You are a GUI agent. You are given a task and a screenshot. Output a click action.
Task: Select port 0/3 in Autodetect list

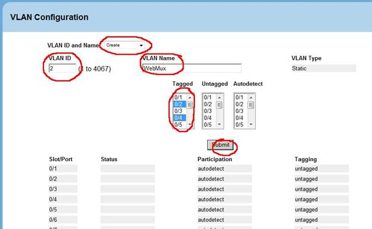[241, 111]
